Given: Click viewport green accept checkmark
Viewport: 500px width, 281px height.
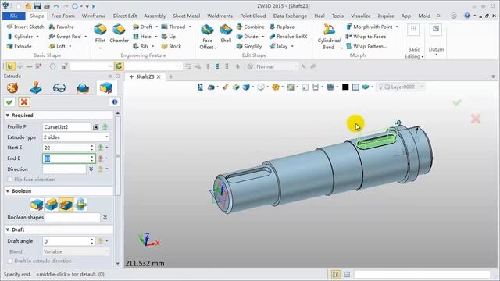Looking at the screenshot, I should coord(457,102).
